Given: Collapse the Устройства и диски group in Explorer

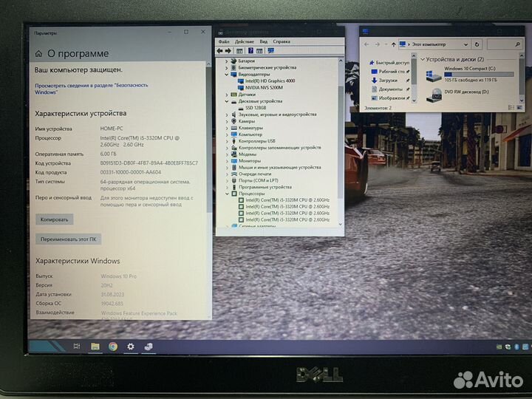Looking at the screenshot, I should pyautogui.click(x=423, y=59).
